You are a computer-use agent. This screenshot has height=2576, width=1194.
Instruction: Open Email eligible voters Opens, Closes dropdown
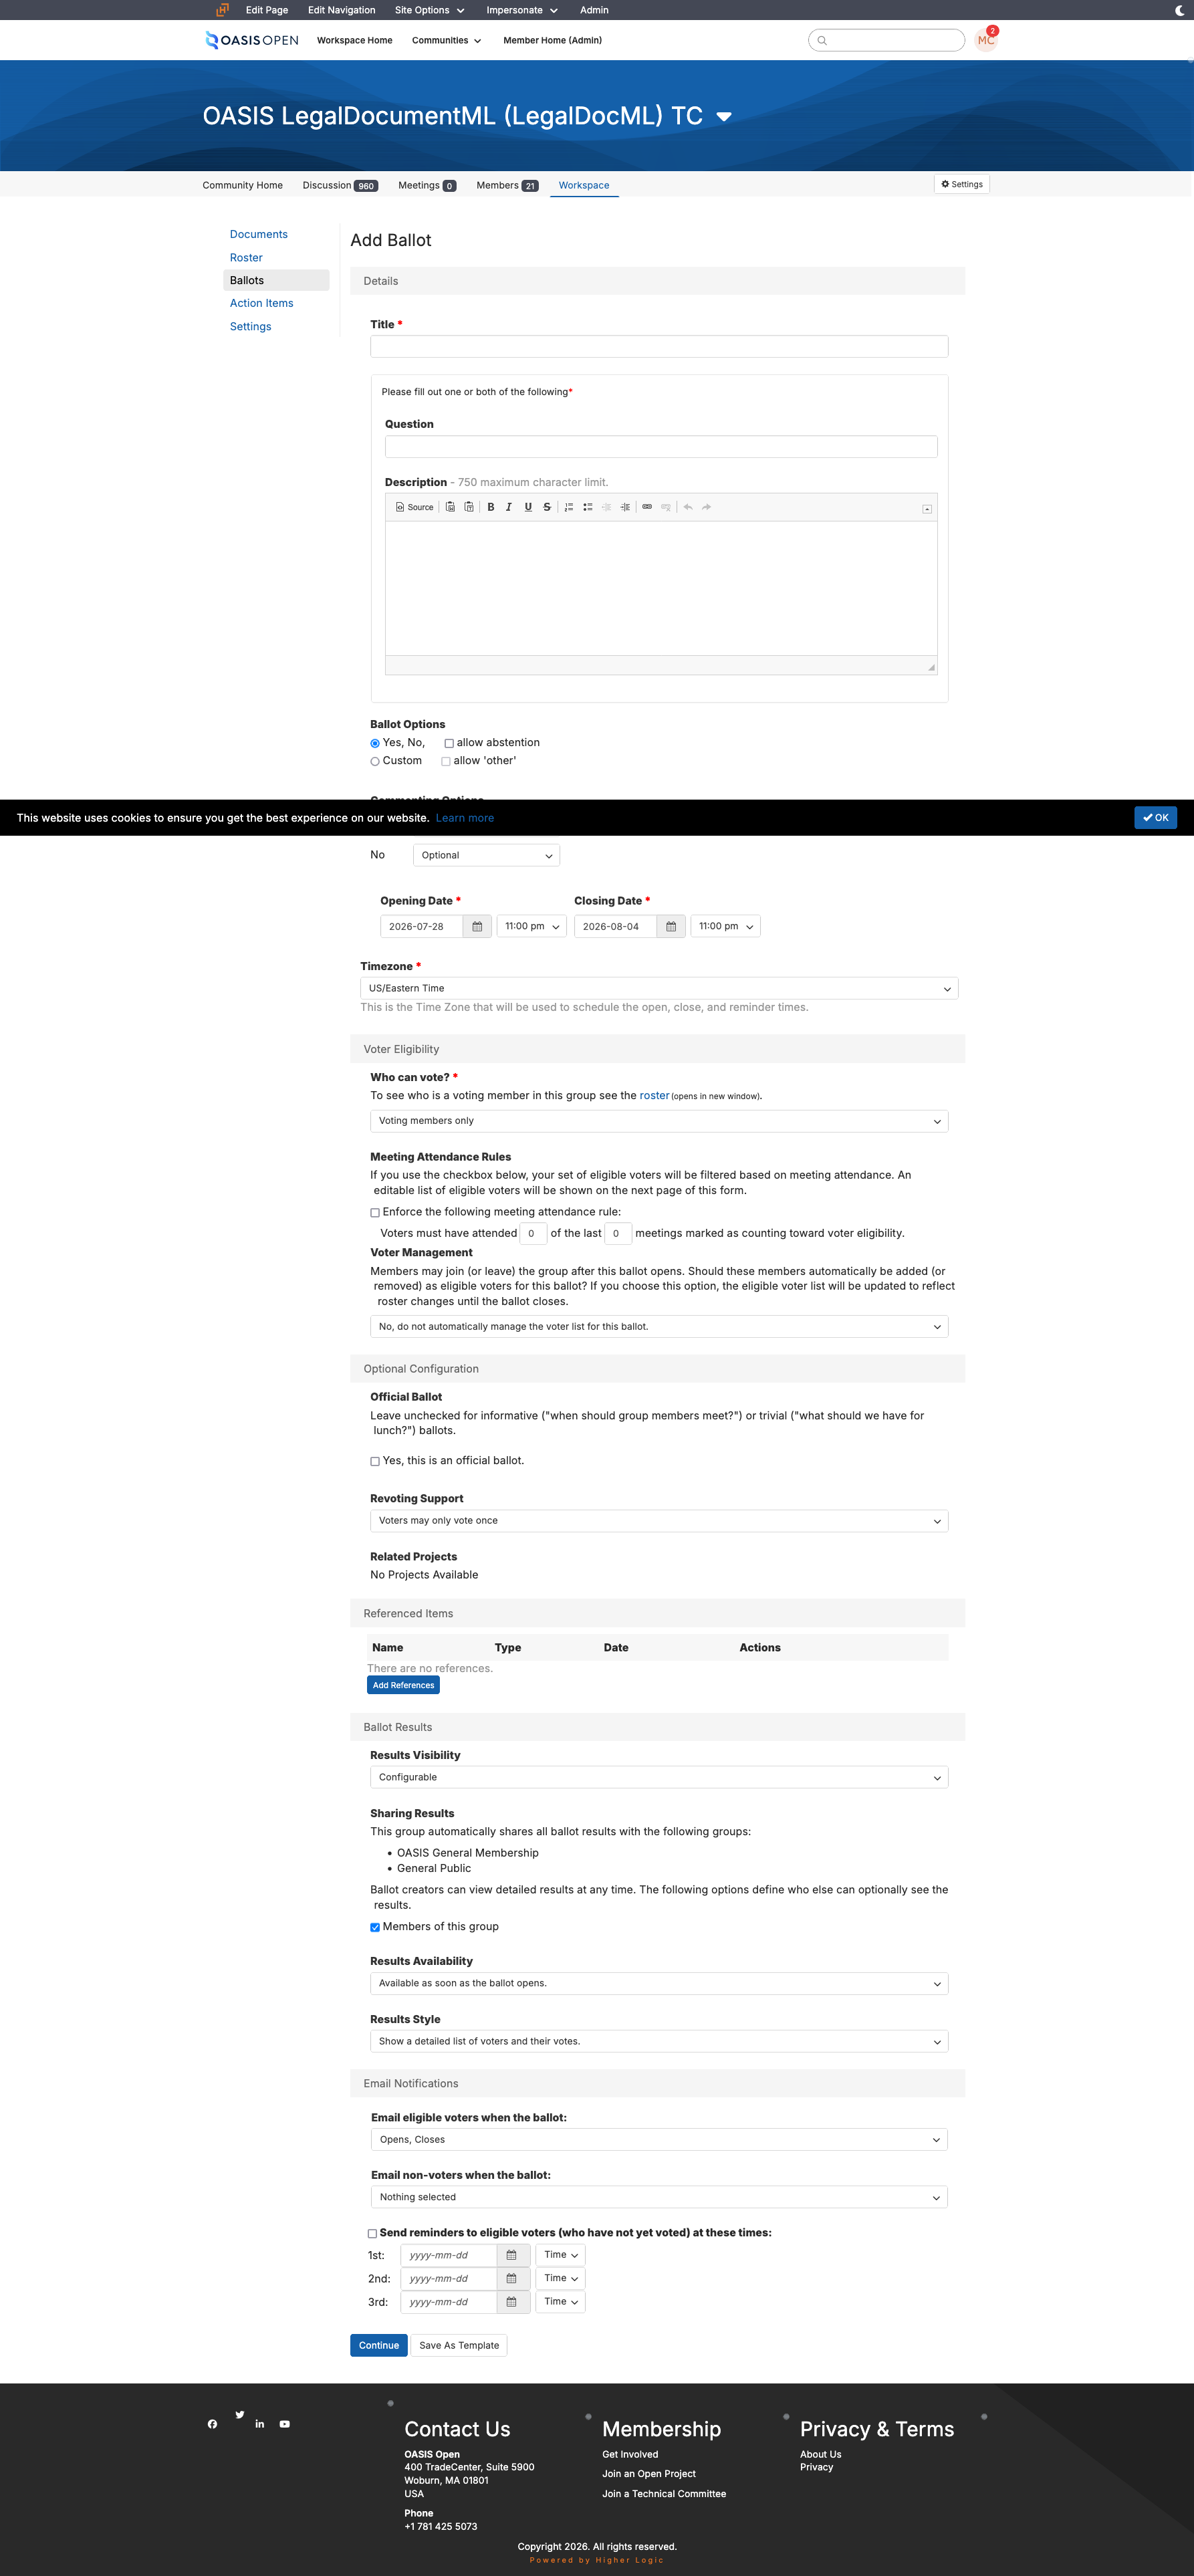659,2140
